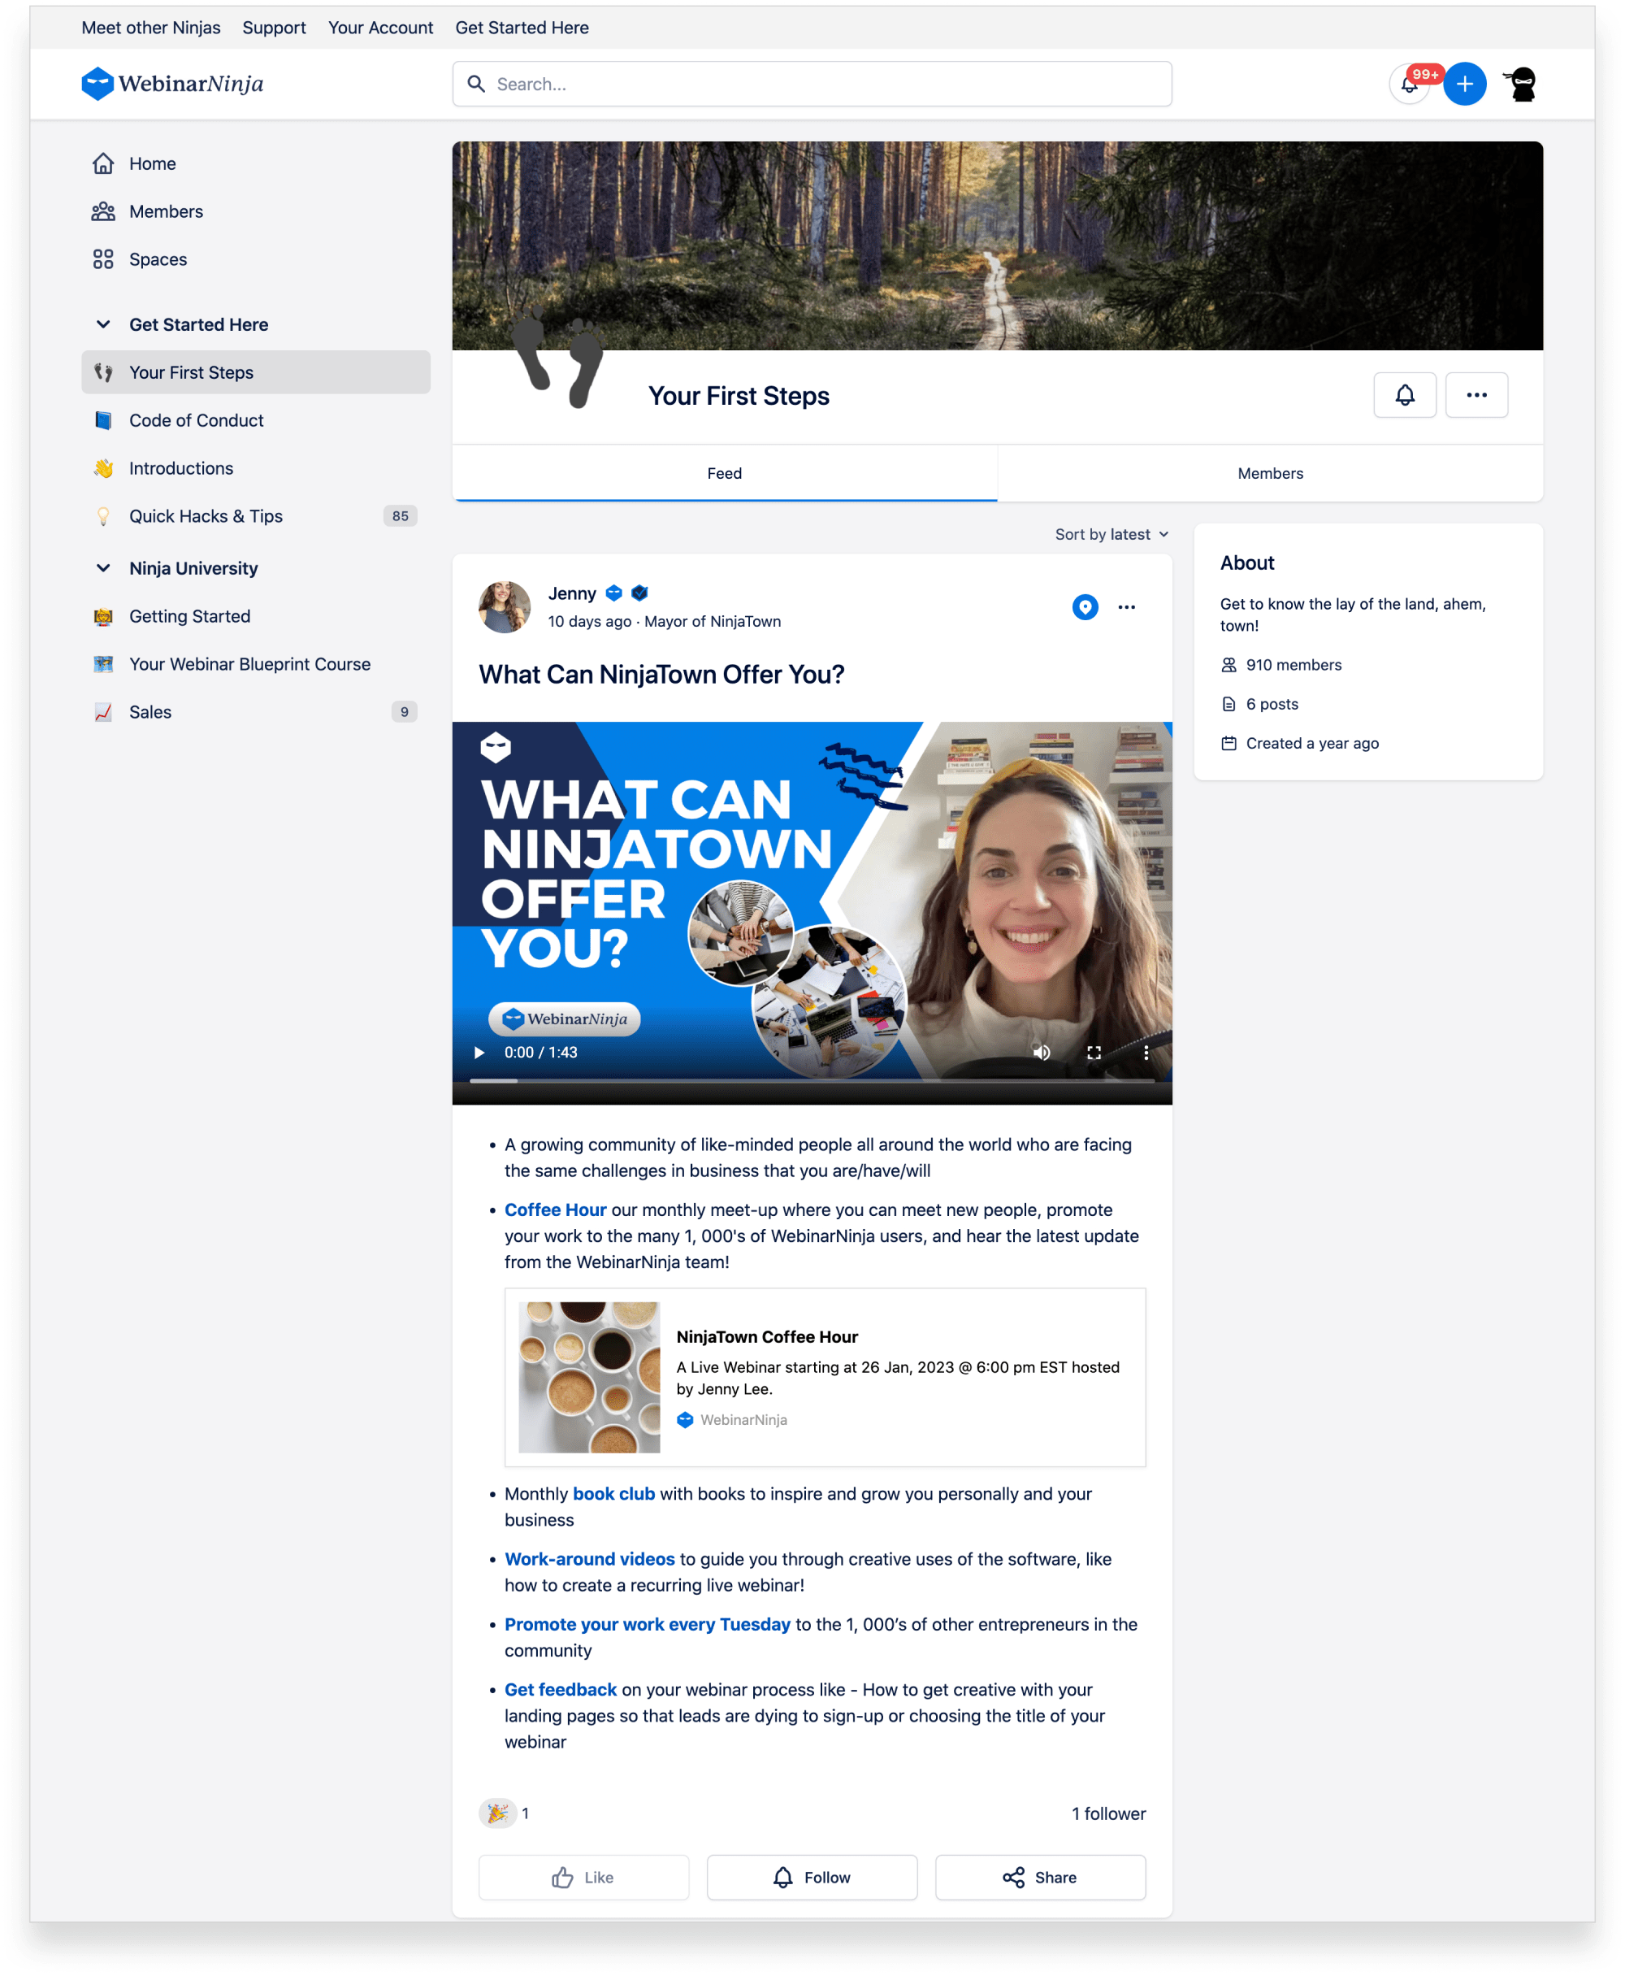Open the book club link

(x=614, y=1492)
